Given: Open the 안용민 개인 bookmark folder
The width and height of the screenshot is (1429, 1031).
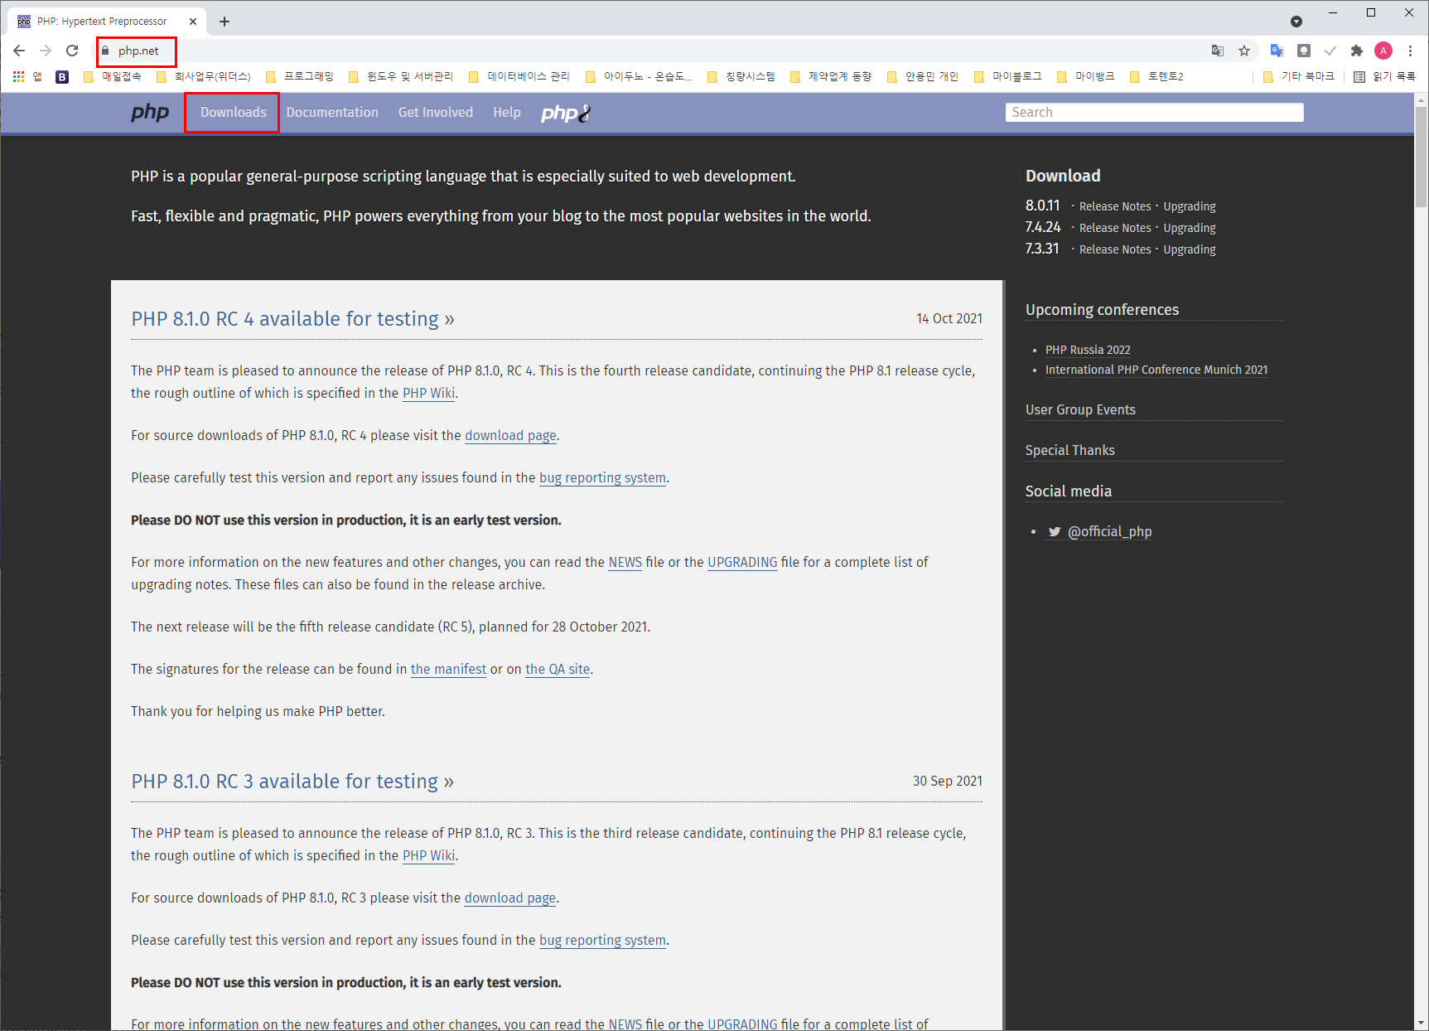Looking at the screenshot, I should click(923, 76).
